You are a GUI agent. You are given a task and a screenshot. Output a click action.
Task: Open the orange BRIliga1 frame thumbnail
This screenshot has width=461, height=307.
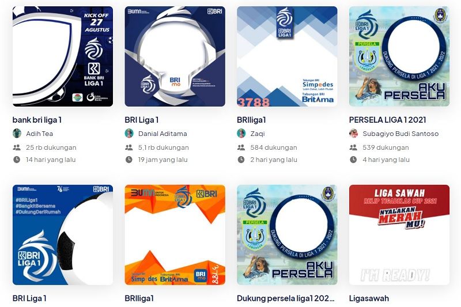(175, 235)
